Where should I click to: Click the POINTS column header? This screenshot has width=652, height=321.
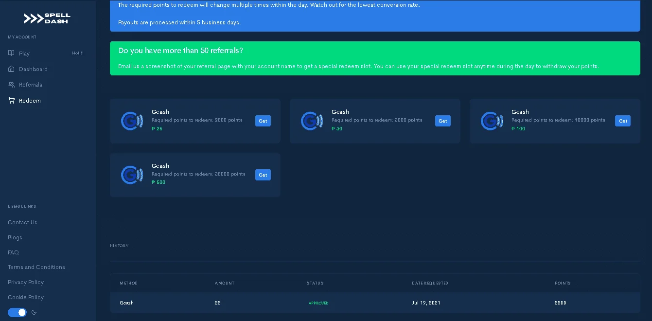tap(563, 283)
